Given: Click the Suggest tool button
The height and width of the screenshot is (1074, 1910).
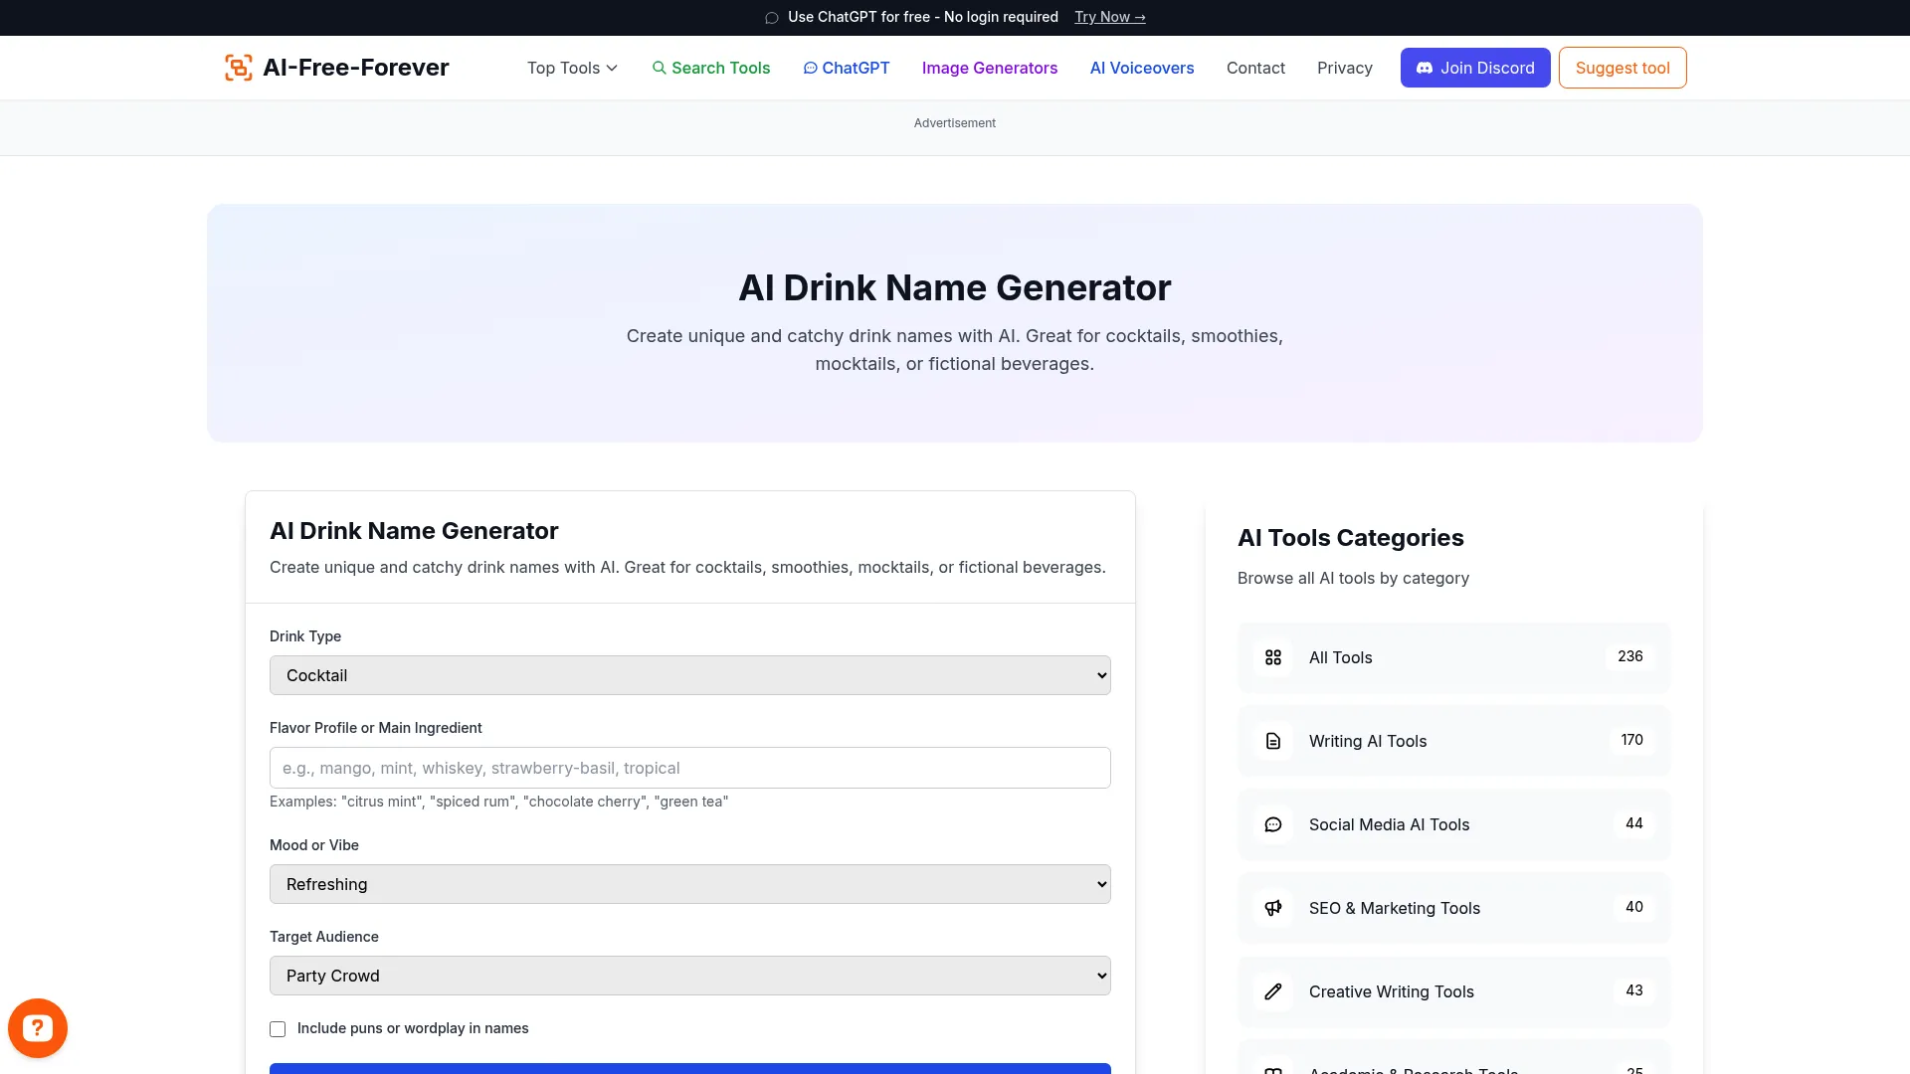Looking at the screenshot, I should pyautogui.click(x=1622, y=68).
